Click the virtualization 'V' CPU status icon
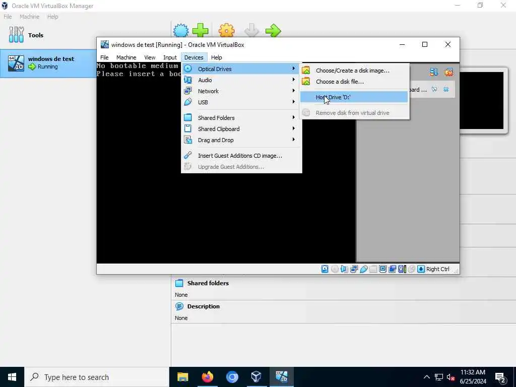 click(x=402, y=269)
